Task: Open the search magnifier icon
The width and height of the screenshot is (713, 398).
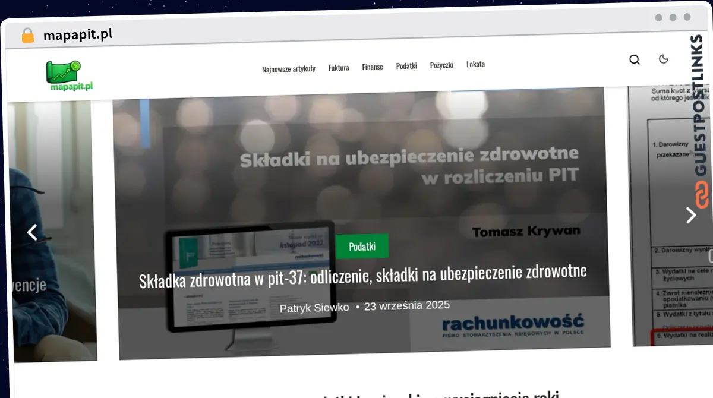Action: 635,59
